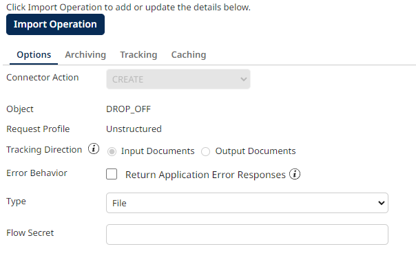The height and width of the screenshot is (273, 416).
Task: Click the Output Documents label text
Action: [256, 151]
